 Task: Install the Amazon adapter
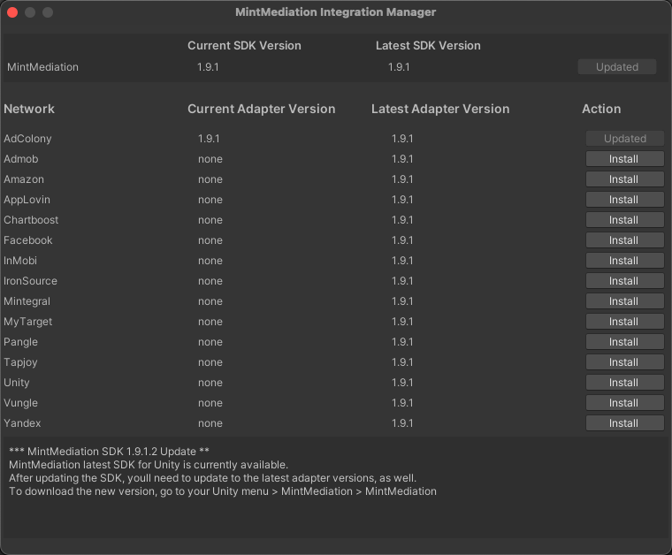(624, 179)
